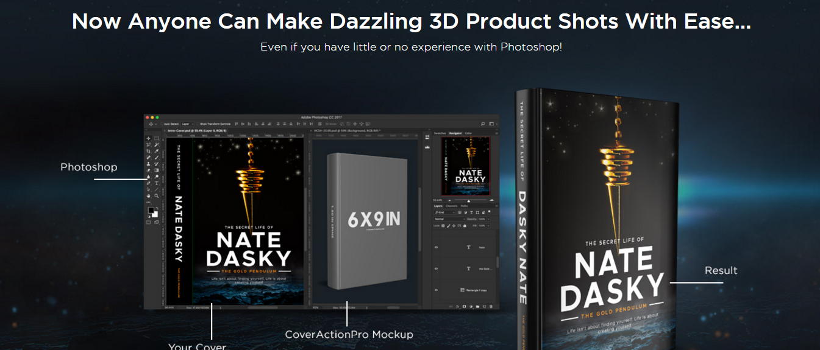Switch to the Color panel tab
This screenshot has height=350, width=820.
tap(468, 133)
